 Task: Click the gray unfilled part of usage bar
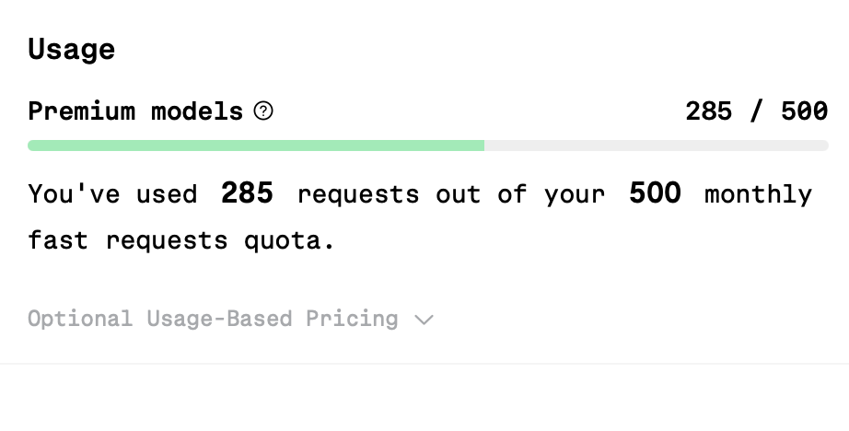657,146
